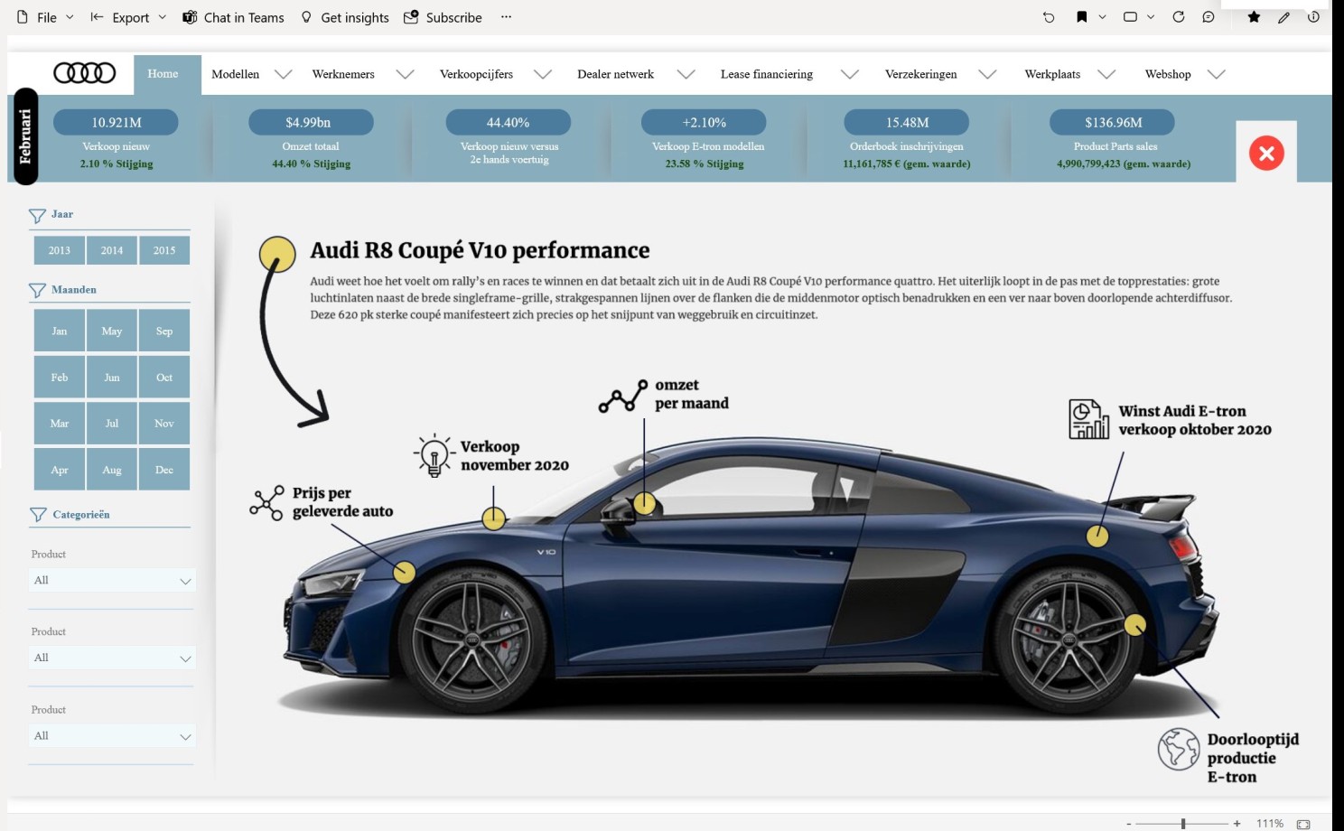Expand the Modellen menu chevron
1344x831 pixels.
(283, 74)
